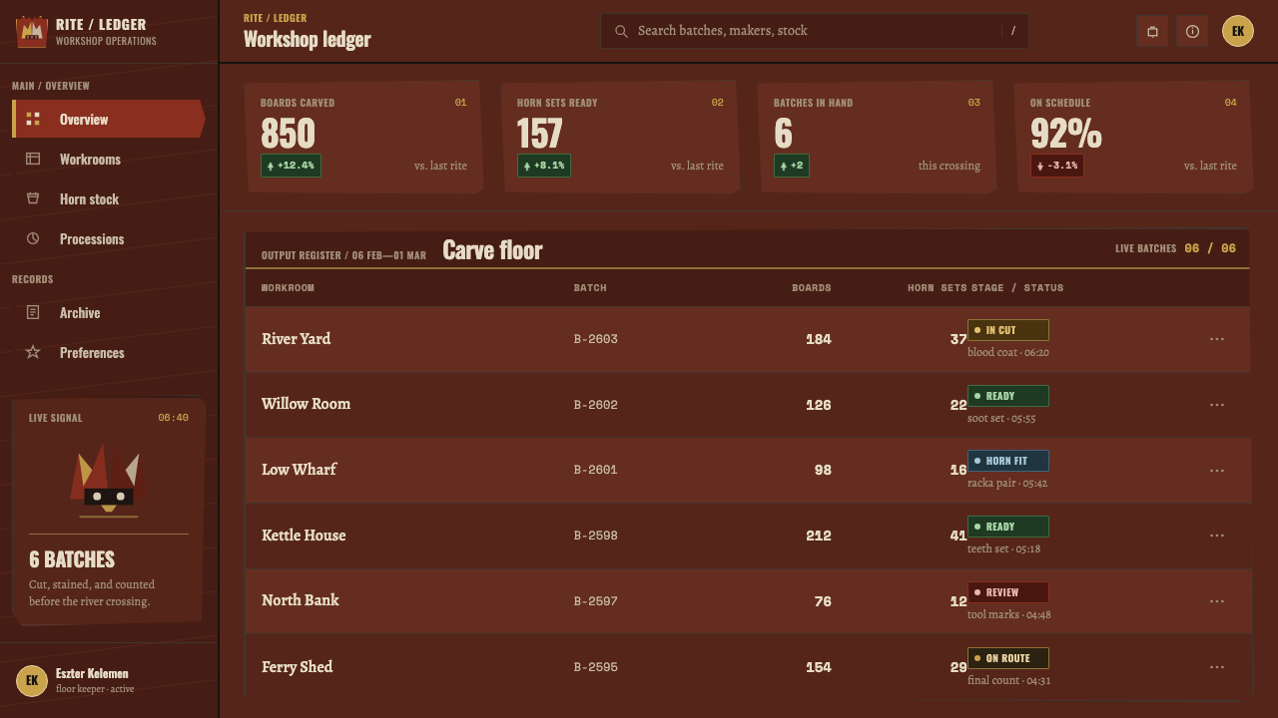
Task: Open Horn stock via its bucket icon
Action: tap(33, 198)
